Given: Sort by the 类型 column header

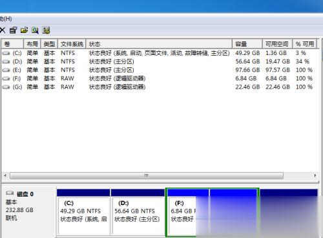Looking at the screenshot, I should pyautogui.click(x=49, y=44).
